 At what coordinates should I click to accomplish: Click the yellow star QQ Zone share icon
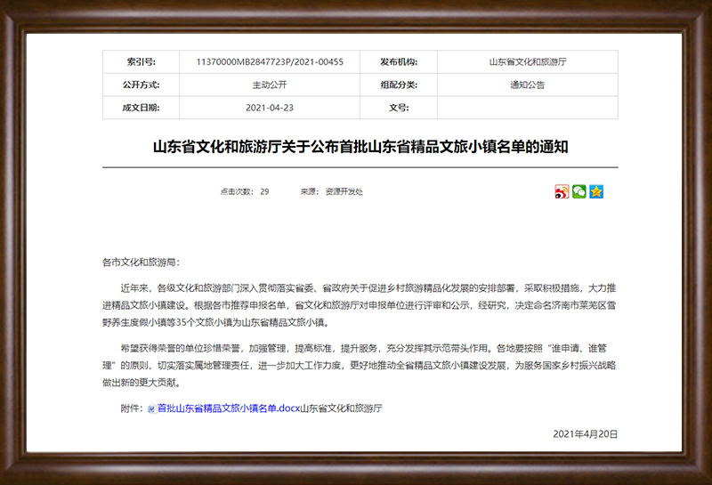(596, 191)
